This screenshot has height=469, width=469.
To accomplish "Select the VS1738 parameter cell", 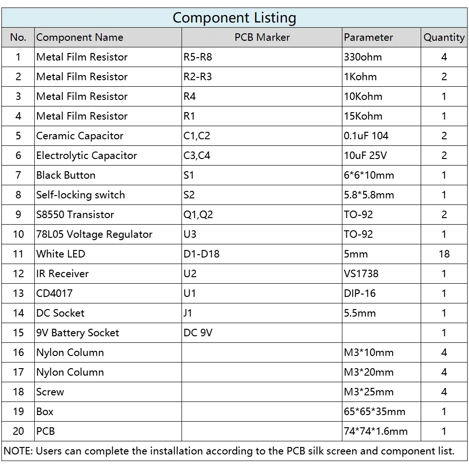I will point(381,274).
